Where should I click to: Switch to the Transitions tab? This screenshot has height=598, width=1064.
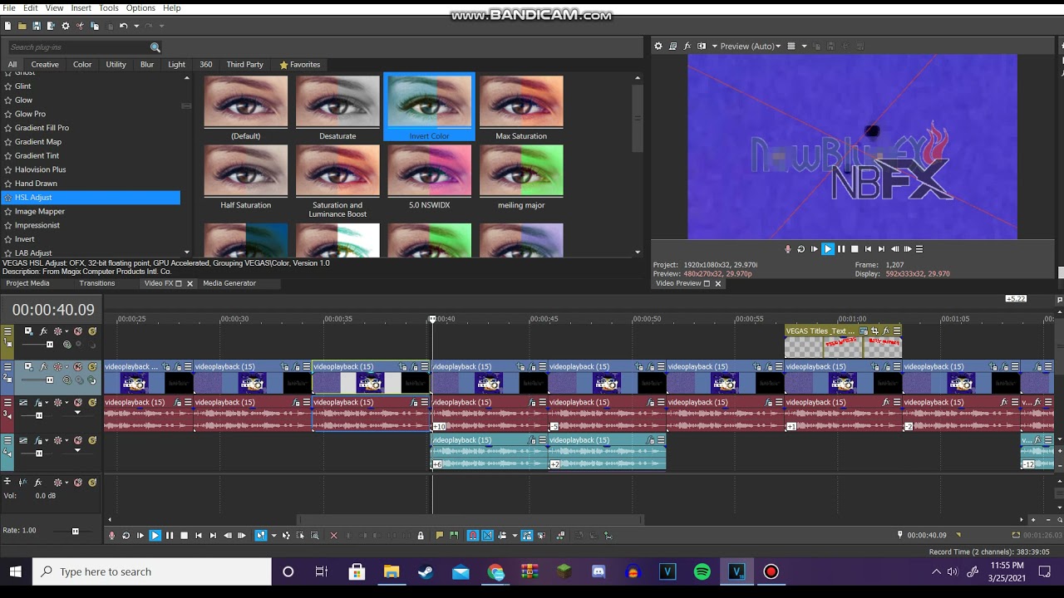coord(97,283)
